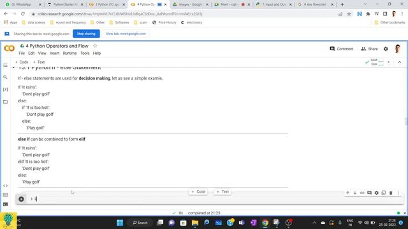Image resolution: width=408 pixels, height=229 pixels.
Task: Run the code cell with play button
Action: coord(21,199)
